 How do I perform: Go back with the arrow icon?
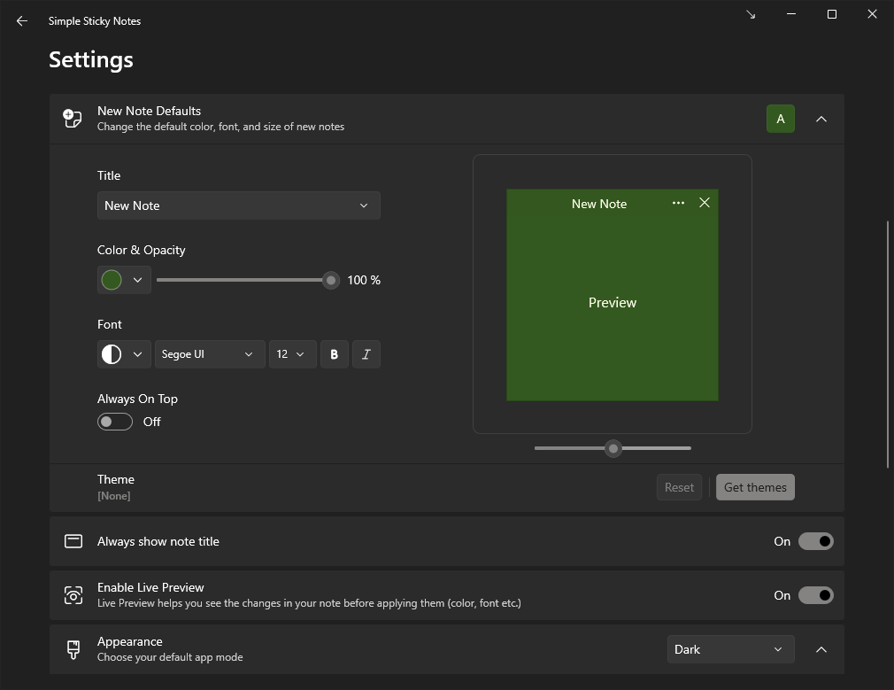click(x=21, y=21)
